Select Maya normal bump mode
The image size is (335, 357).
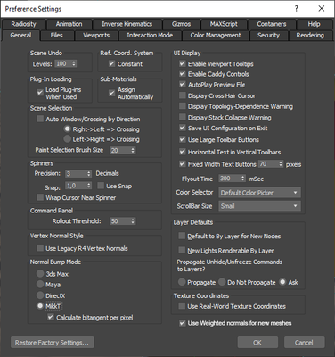click(40, 284)
